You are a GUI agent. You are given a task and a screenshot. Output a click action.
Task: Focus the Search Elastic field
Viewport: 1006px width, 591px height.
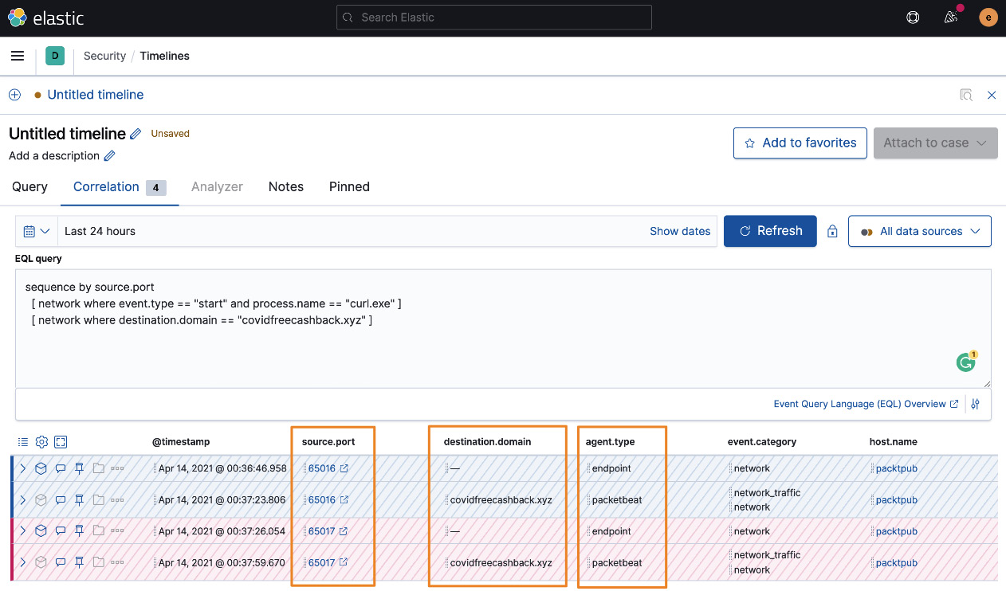pos(494,18)
